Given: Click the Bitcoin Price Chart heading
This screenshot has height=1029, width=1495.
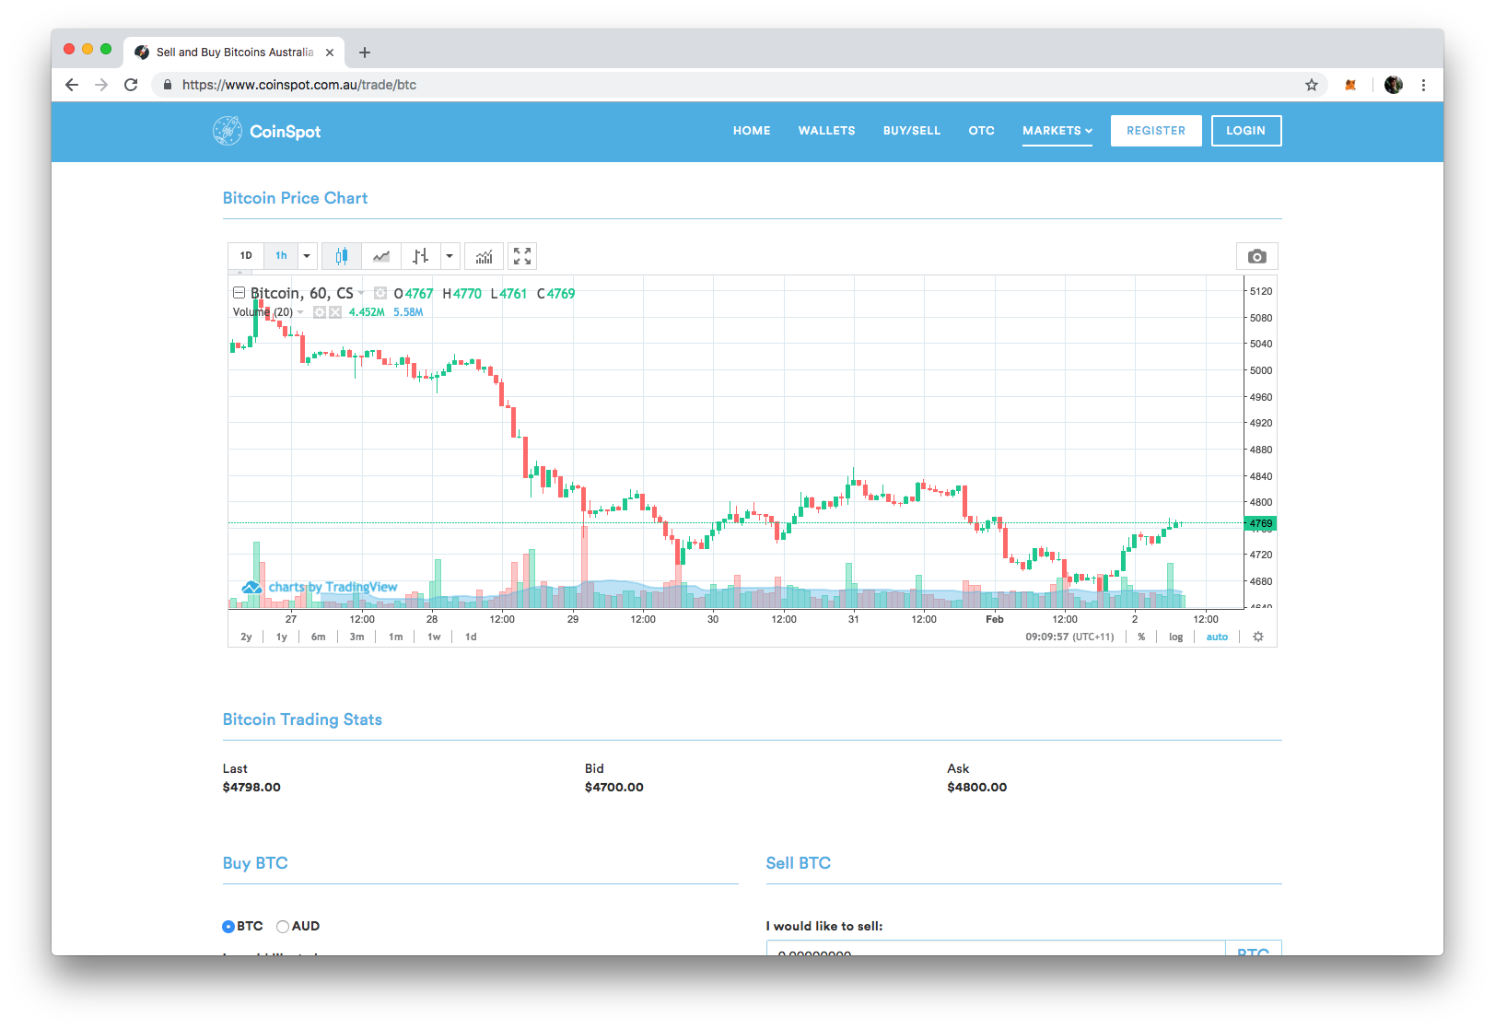Looking at the screenshot, I should click(x=295, y=198).
